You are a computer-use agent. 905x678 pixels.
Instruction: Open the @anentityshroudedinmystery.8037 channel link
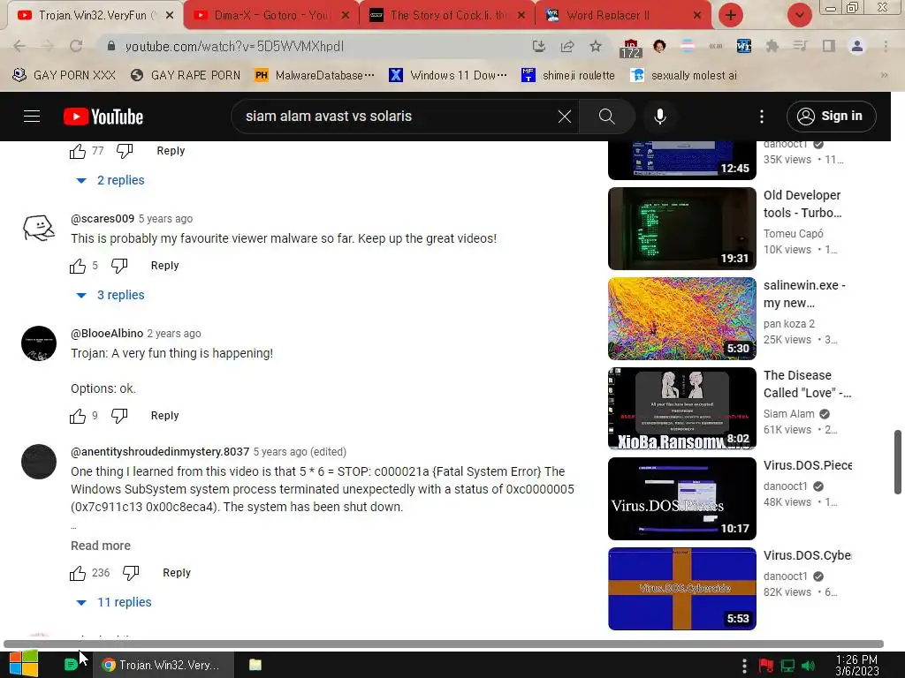tap(160, 452)
